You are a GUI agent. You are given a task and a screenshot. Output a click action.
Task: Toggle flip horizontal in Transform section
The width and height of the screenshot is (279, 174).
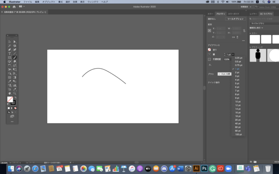coord(233,37)
